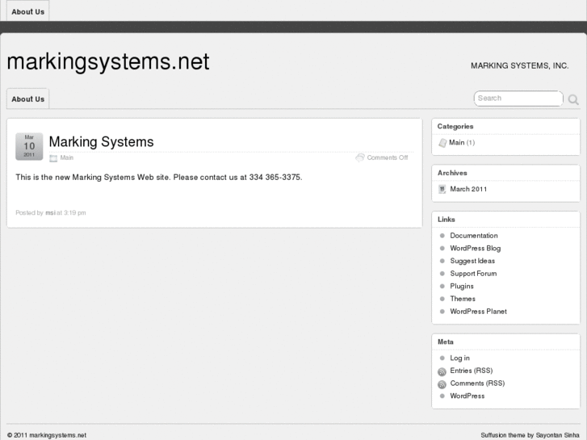Click the phone number 334 365-3375 text

click(275, 177)
